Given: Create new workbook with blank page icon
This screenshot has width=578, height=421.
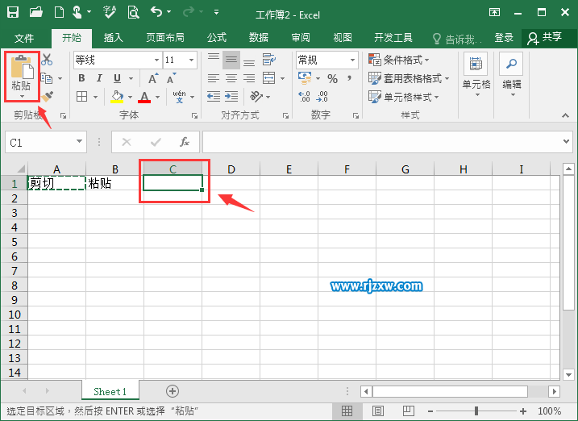Looking at the screenshot, I should pyautogui.click(x=59, y=12).
